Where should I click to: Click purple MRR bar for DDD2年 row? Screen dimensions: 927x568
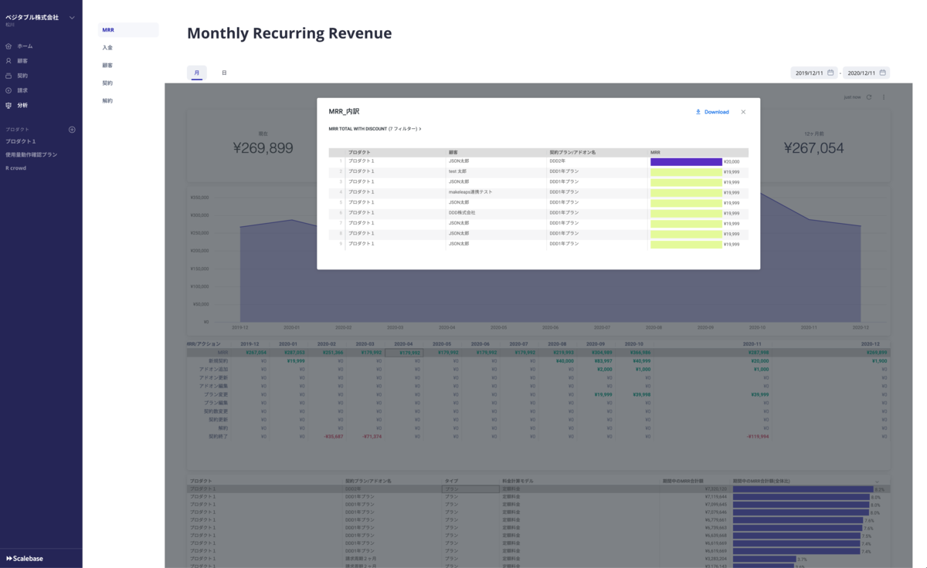click(x=686, y=162)
